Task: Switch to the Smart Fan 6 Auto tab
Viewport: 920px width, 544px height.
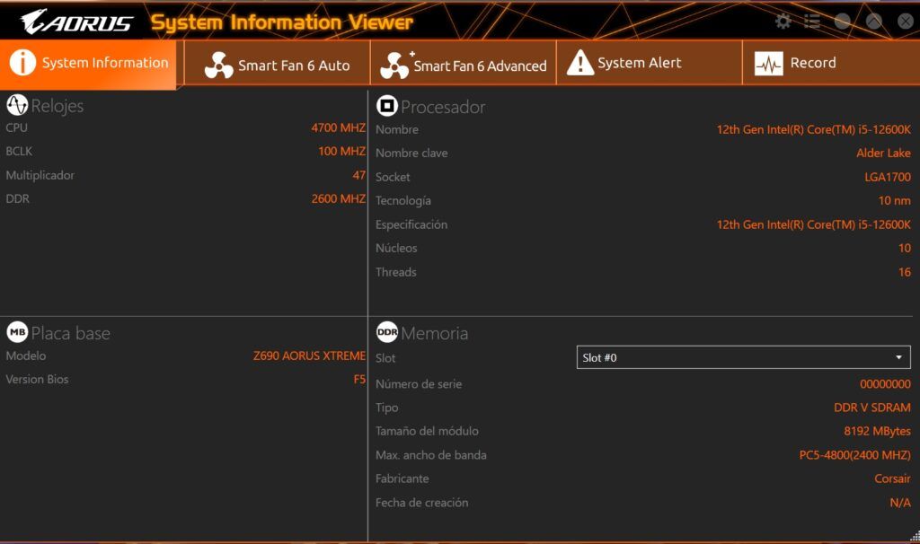Action: coord(277,63)
